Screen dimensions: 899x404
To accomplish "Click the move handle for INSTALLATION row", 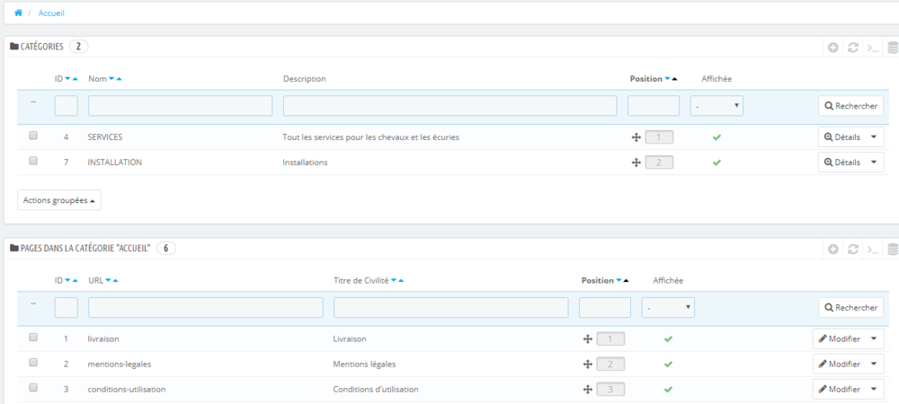I will tap(636, 162).
